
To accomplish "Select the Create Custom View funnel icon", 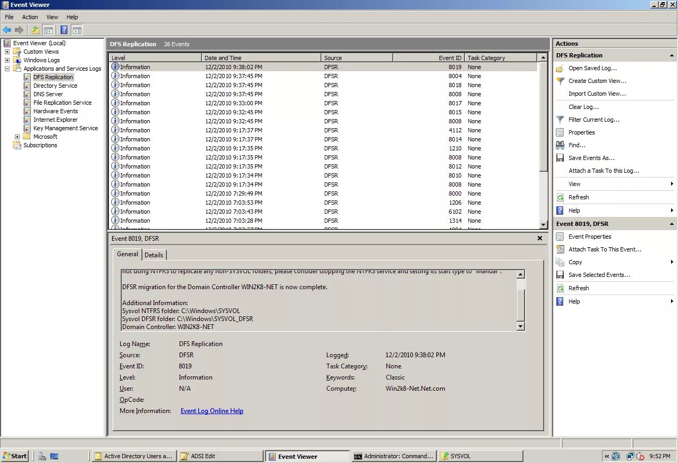I will tap(560, 81).
